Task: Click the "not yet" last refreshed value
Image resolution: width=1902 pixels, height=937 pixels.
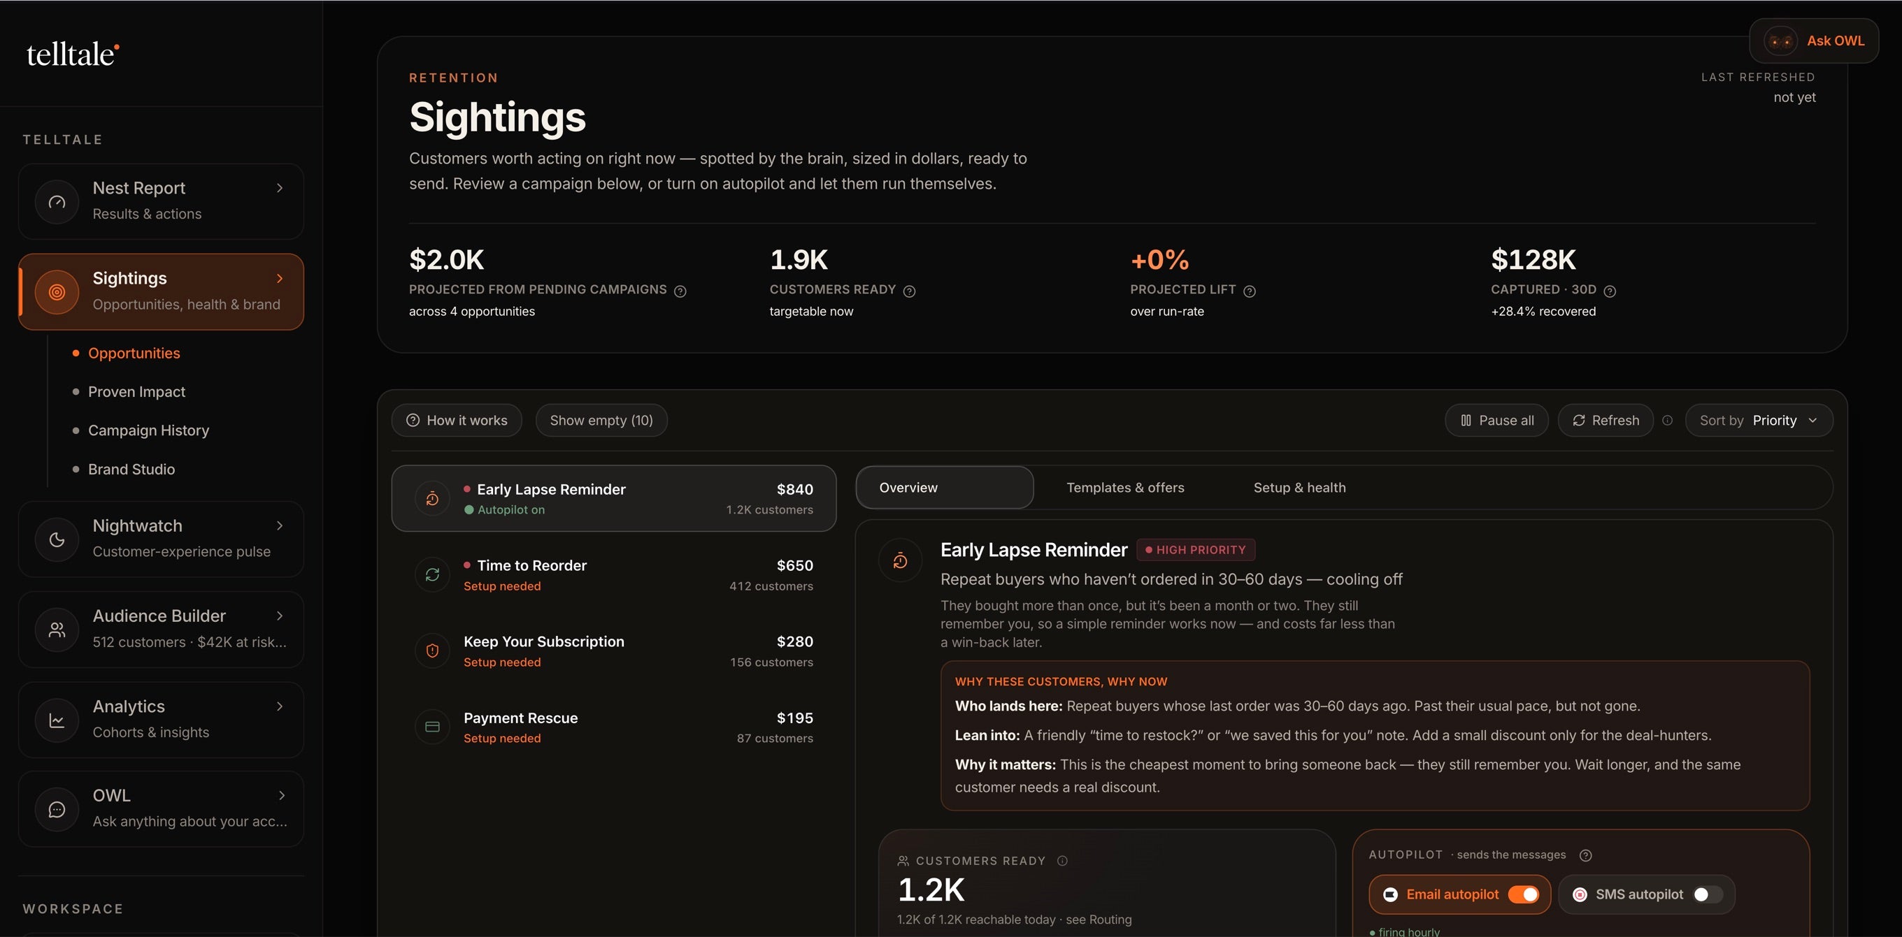Action: click(x=1794, y=97)
